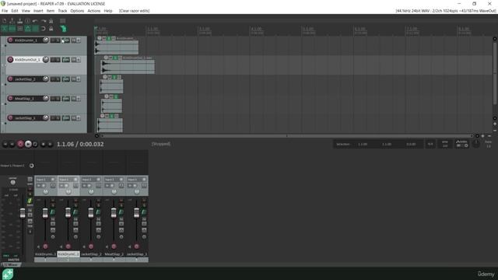Toggle repeat in the transport bar
Viewport: 498px width, 280px height.
[35, 144]
